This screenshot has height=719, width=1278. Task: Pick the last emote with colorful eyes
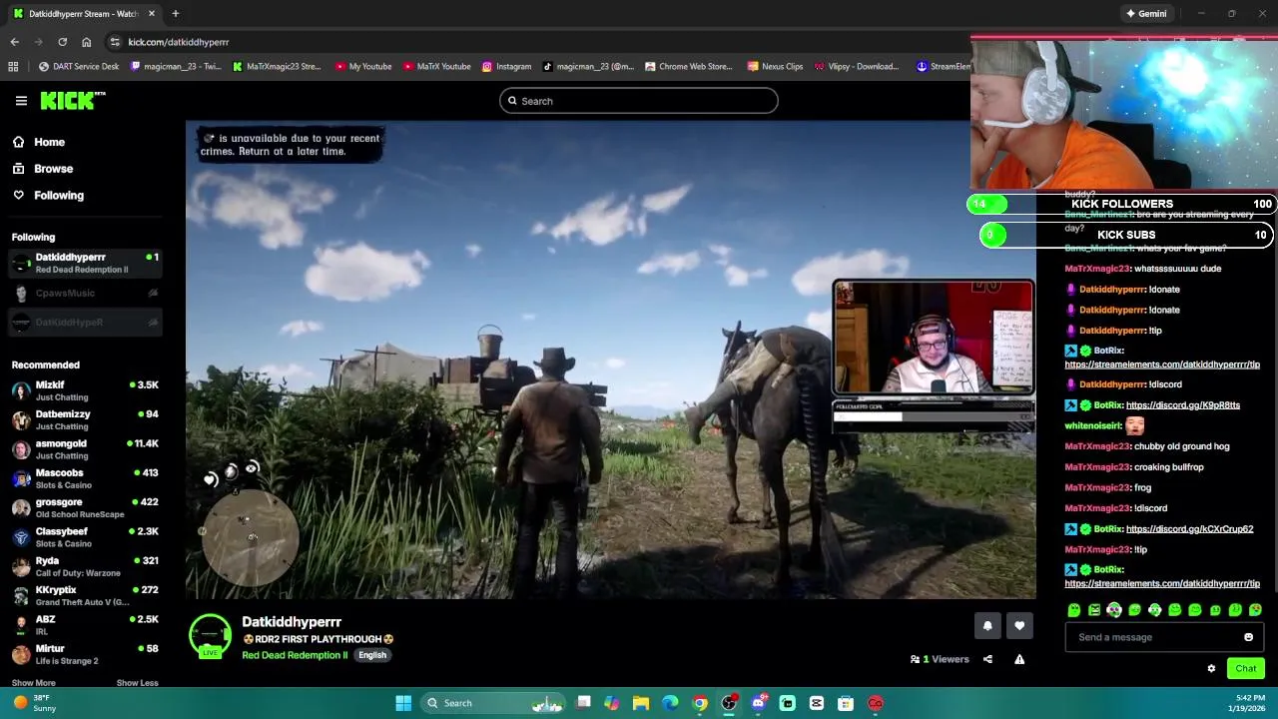click(1255, 610)
